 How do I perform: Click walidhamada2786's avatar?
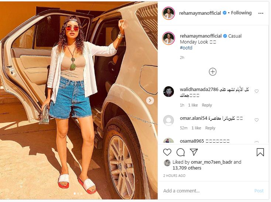coord(168,91)
